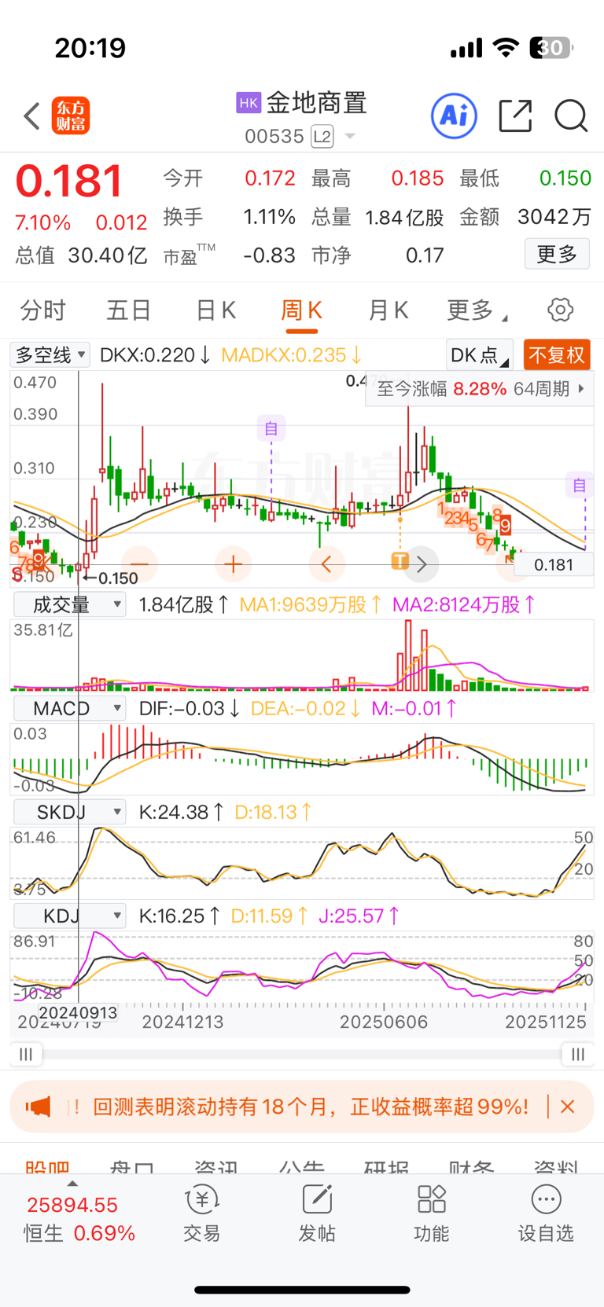Viewport: 604px width, 1307px height.
Task: Tap DKX:0.220 indicator value
Action: point(155,355)
